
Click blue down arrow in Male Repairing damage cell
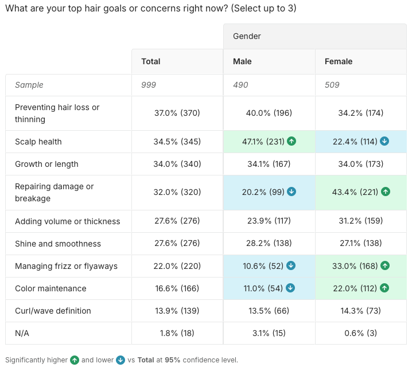point(291,192)
